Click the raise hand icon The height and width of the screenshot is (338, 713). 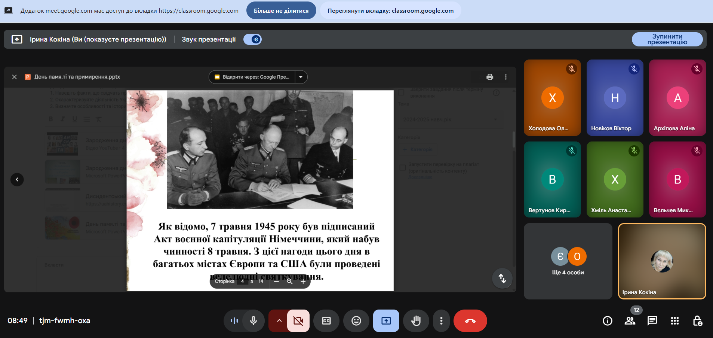[416, 321]
